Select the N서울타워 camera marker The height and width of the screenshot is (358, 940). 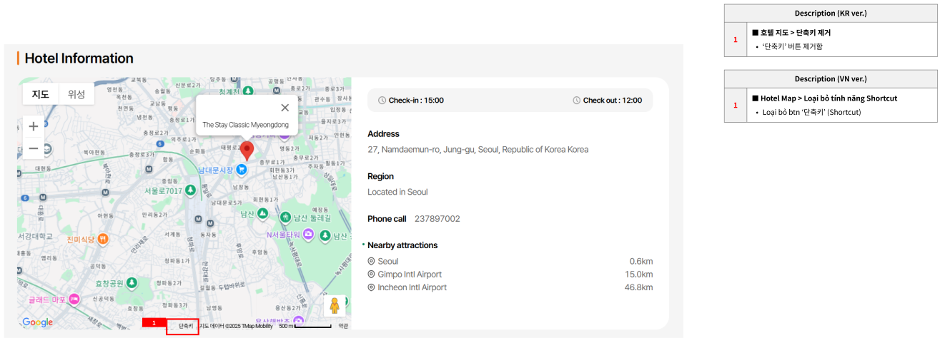tap(308, 234)
